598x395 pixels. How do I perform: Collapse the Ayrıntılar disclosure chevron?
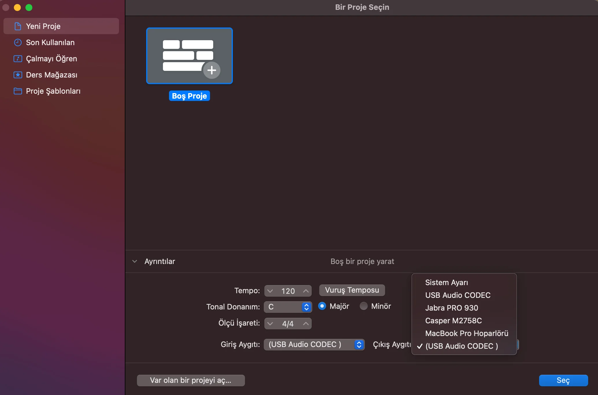click(135, 261)
